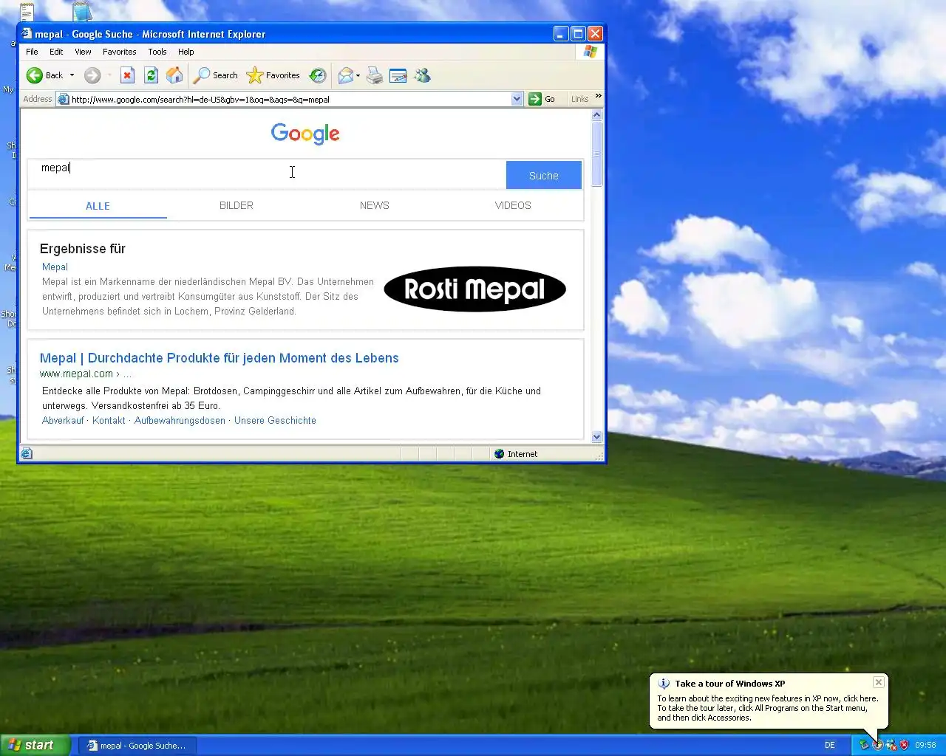Switch to the VIDEOS tab

(x=513, y=205)
